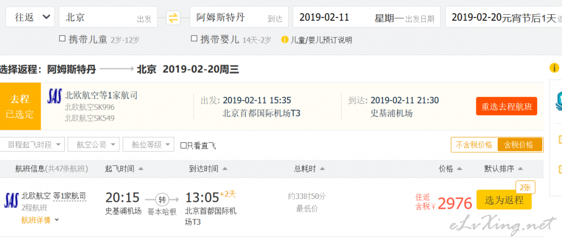Click the 转 transfer circle icon
Image resolution: width=562 pixels, height=243 pixels.
click(162, 200)
